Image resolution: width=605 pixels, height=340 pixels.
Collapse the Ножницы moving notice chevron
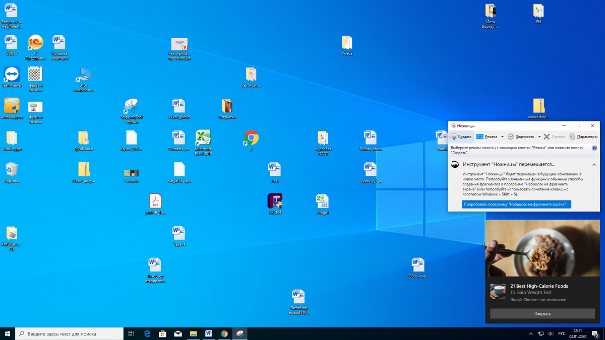click(x=594, y=165)
